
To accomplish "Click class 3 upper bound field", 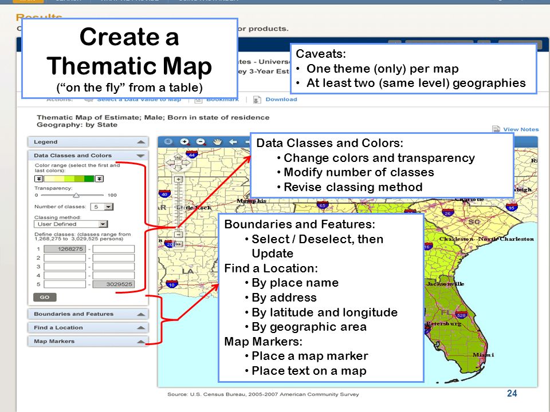I will 113,267.
